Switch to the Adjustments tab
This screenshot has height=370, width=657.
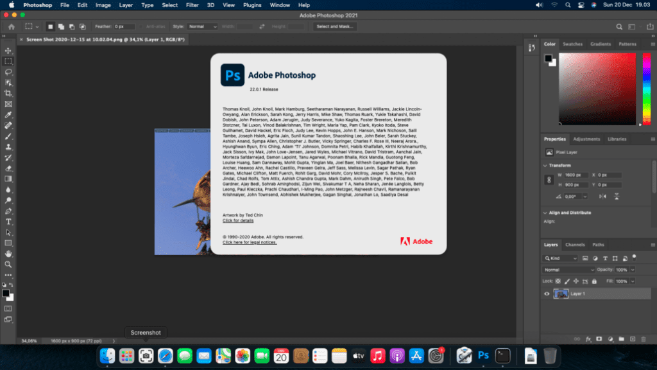point(586,139)
